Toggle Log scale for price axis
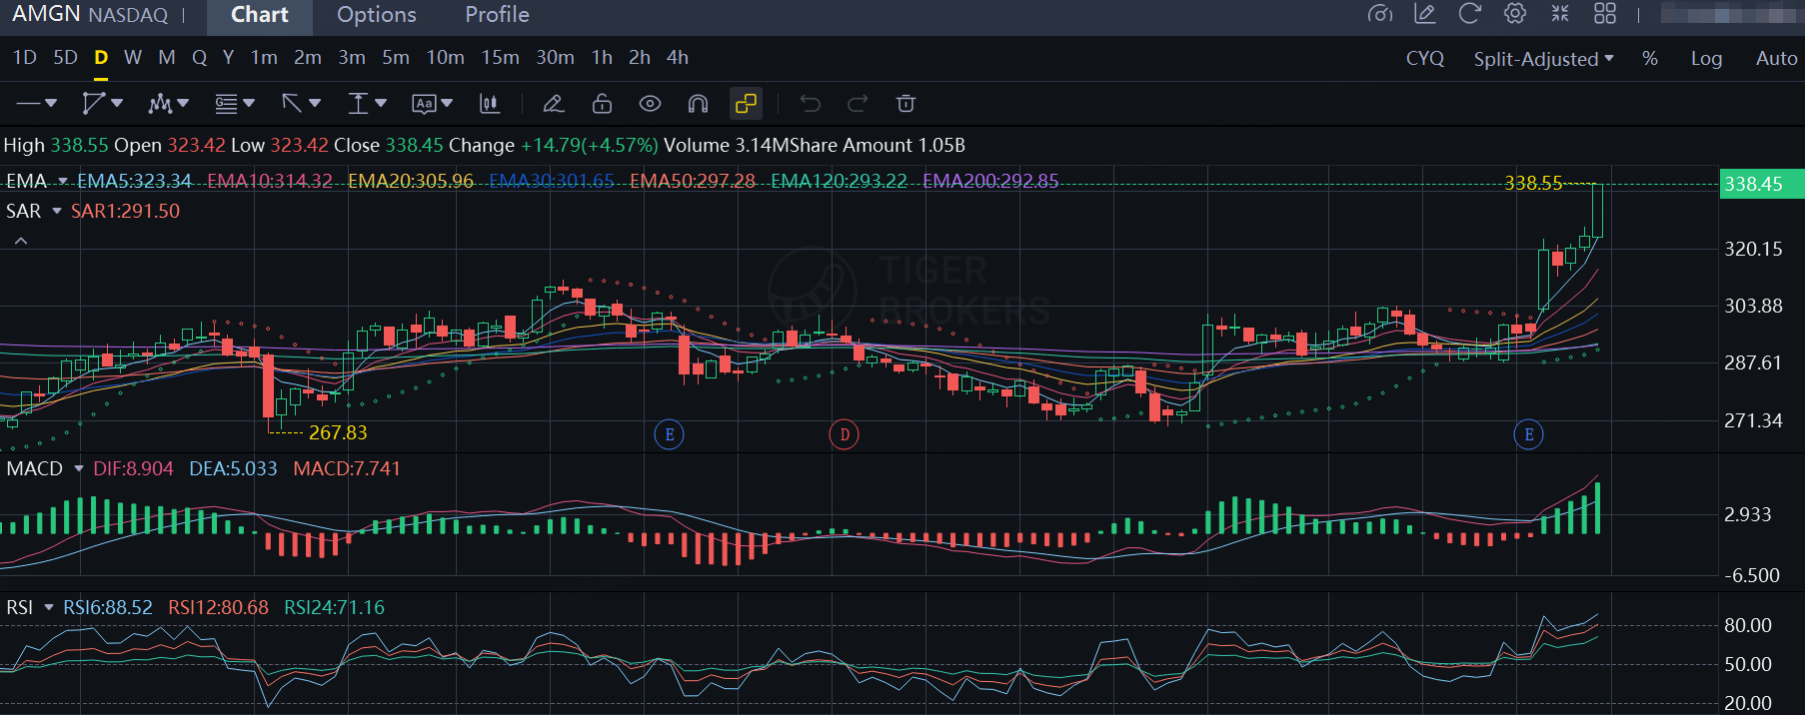This screenshot has height=715, width=1805. click(1706, 59)
